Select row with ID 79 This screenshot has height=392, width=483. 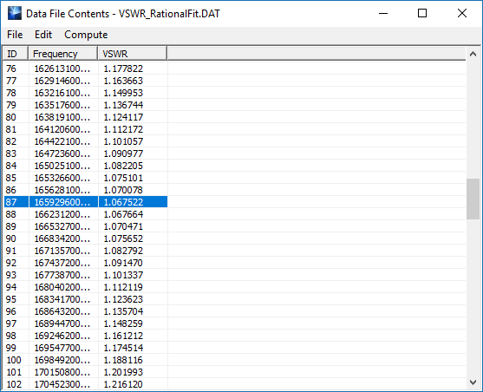pyautogui.click(x=10, y=105)
